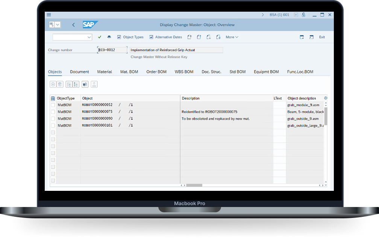379x239 pixels.
Task: Click the Alternative Dates button
Action: point(165,37)
